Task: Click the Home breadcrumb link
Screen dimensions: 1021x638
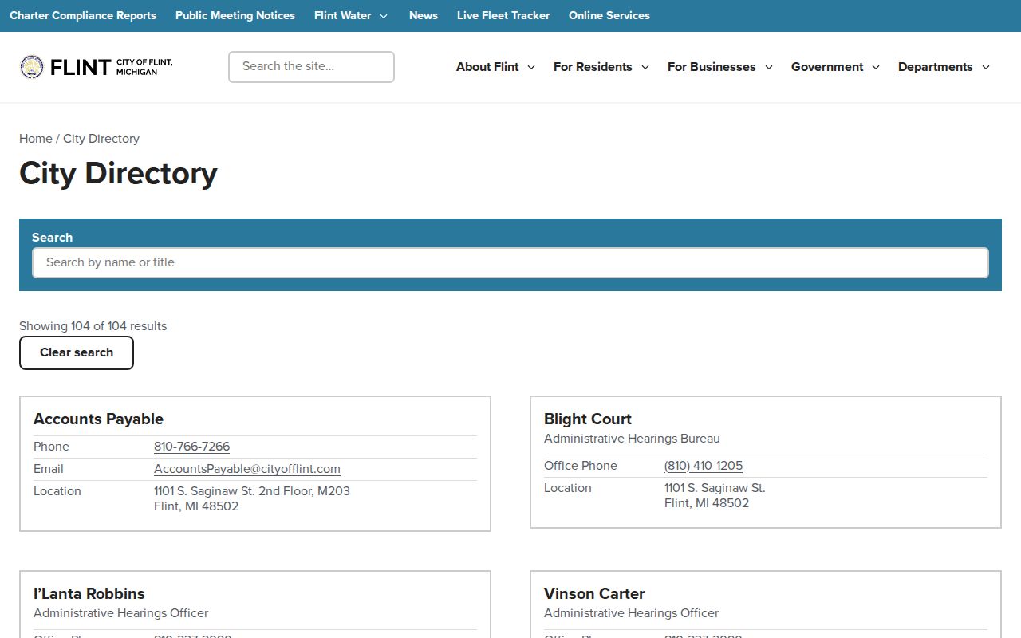Action: click(36, 139)
